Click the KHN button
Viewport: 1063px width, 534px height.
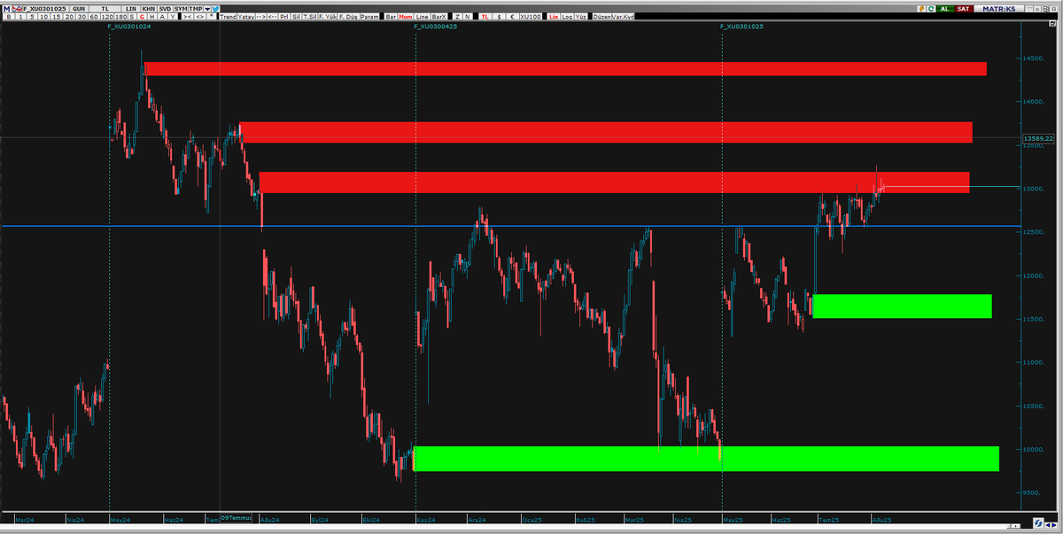point(148,8)
